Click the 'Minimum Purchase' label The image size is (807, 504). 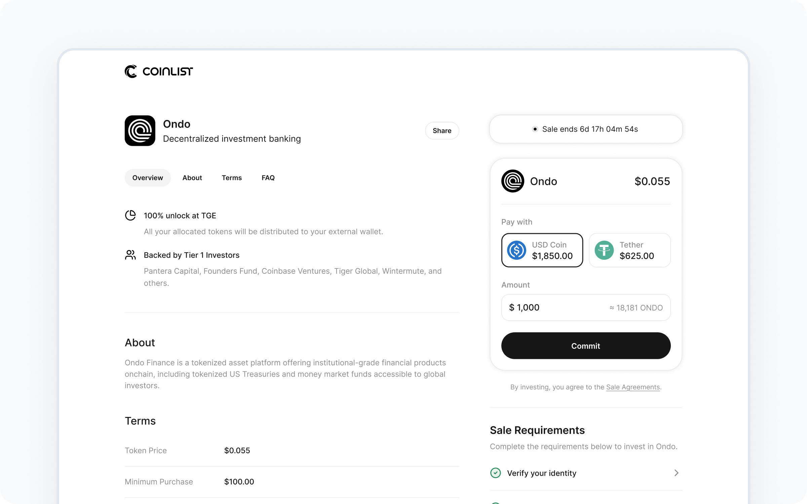click(x=159, y=482)
